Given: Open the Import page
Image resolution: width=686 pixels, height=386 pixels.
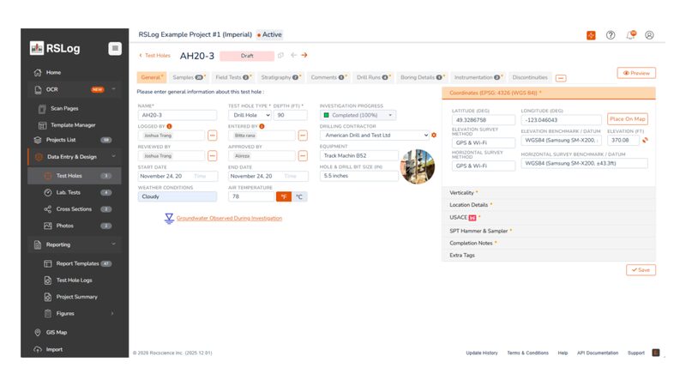Looking at the screenshot, I should (x=54, y=350).
